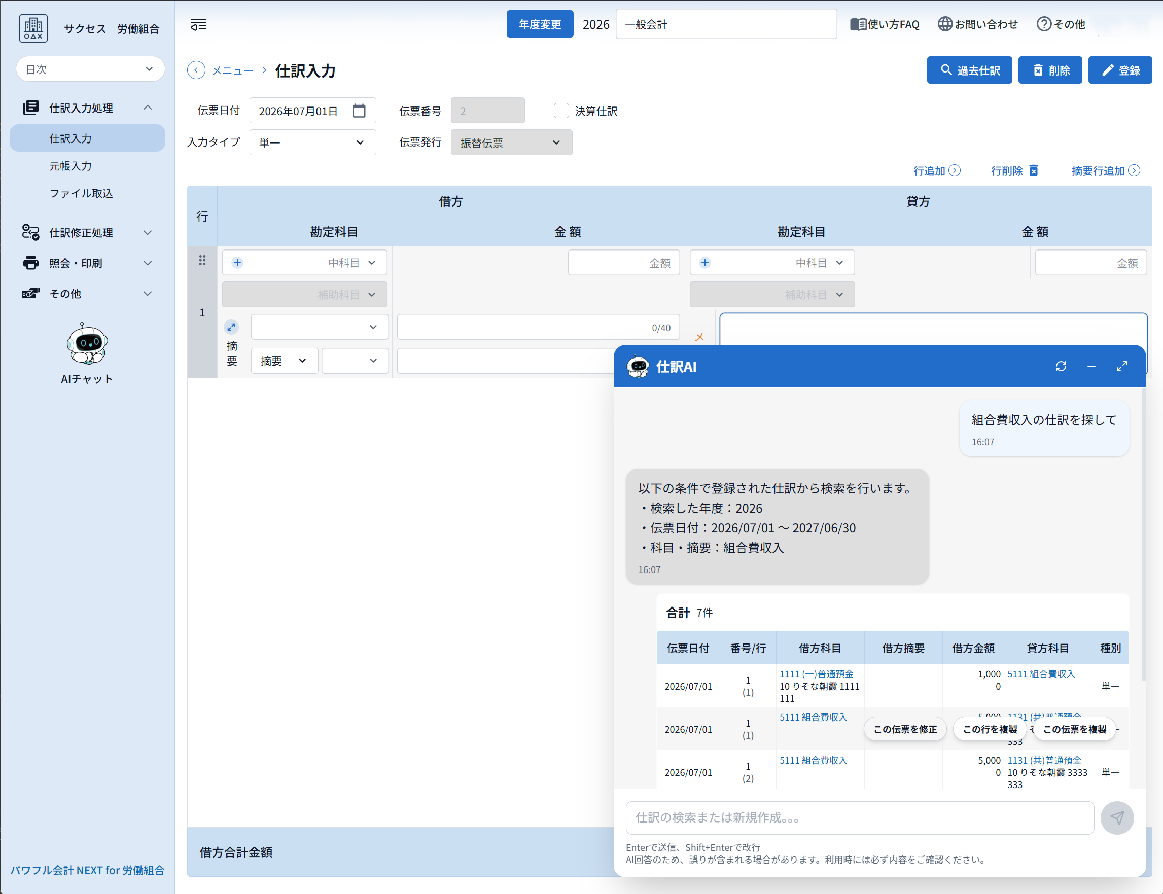Viewport: 1163px width, 894px height.
Task: Click the 仕訳修正処理 icon in the sidebar
Action: click(x=31, y=233)
